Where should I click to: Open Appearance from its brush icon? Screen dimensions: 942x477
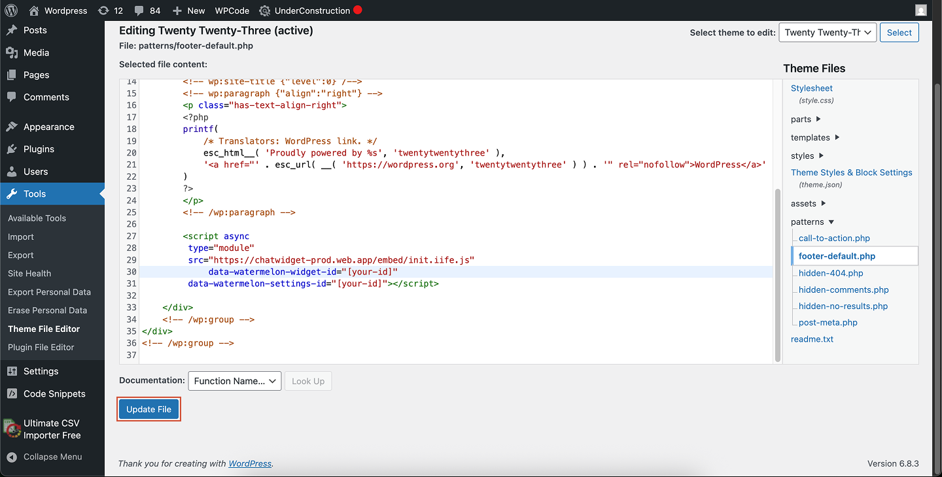[x=12, y=126]
